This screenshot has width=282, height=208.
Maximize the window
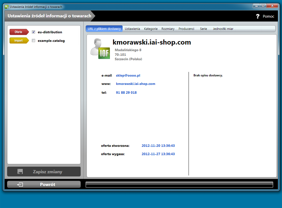coord(263,6)
